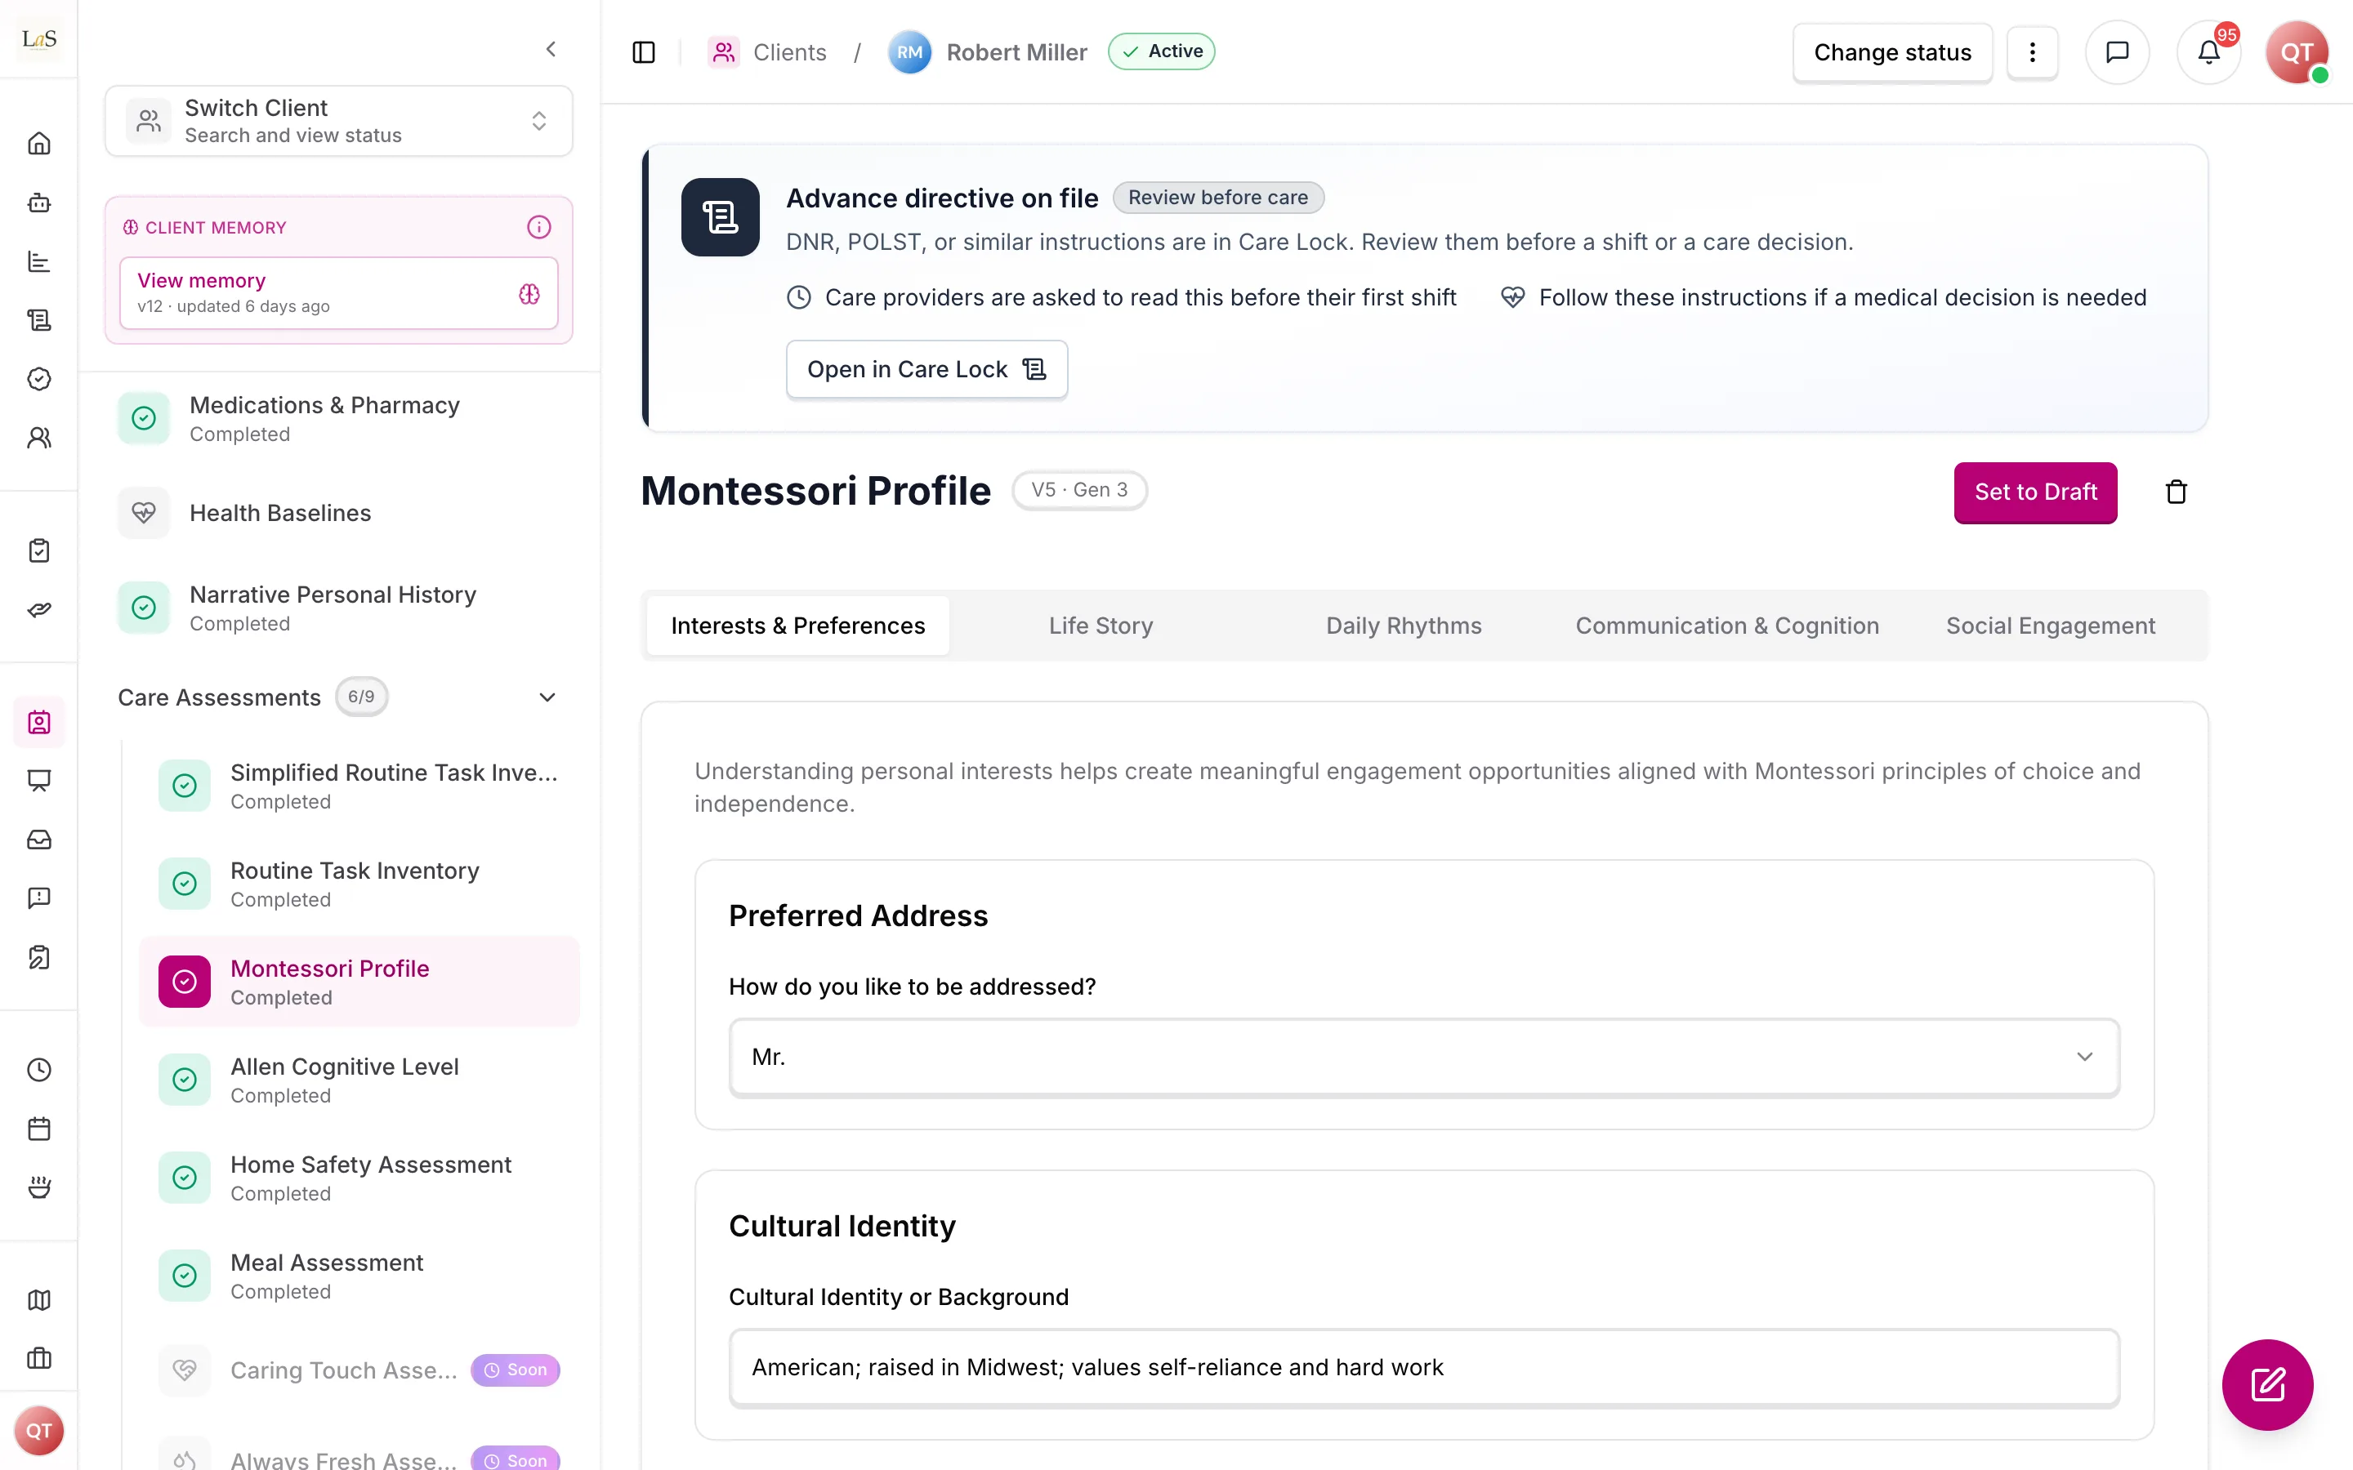Open the QT user avatar in header

point(2297,52)
